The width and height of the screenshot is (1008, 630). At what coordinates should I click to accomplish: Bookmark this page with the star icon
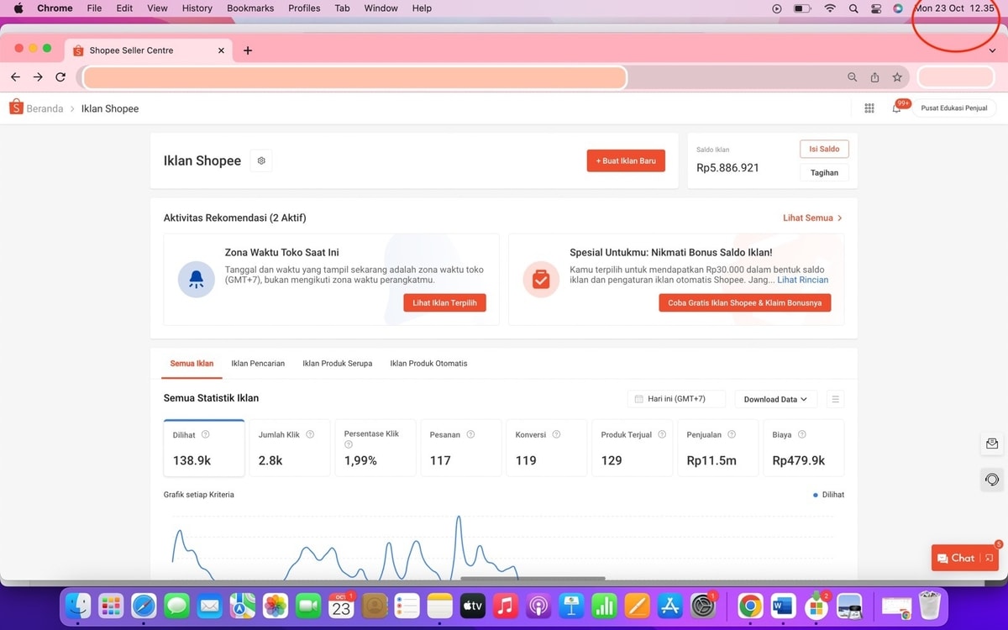coord(897,77)
